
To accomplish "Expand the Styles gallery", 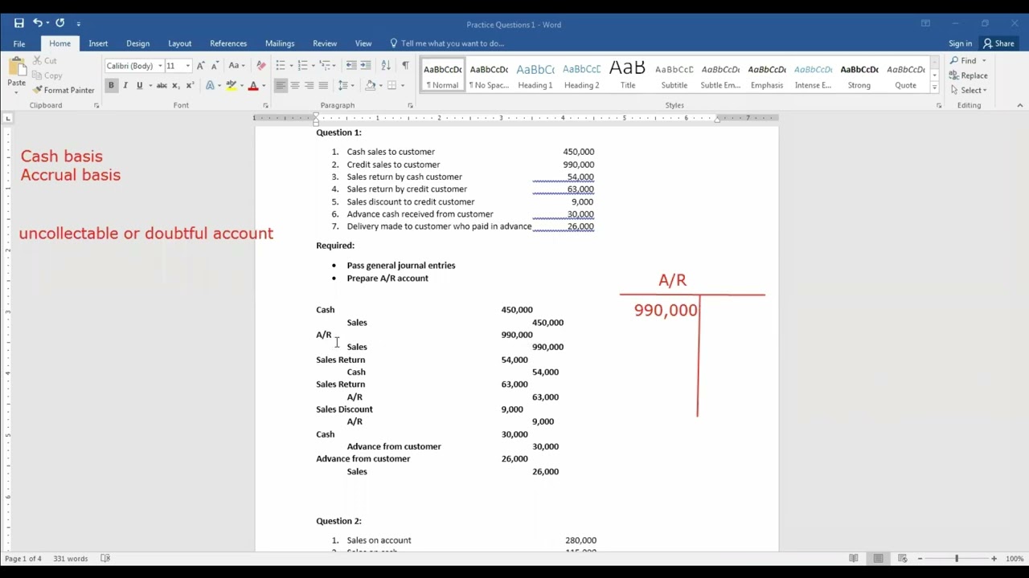I will click(935, 87).
